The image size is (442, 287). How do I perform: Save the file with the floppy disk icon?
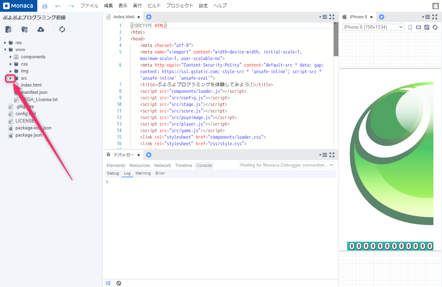45,6
